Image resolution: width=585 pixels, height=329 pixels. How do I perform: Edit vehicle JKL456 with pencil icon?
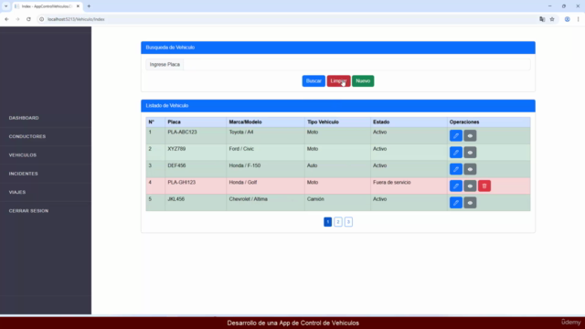[456, 203]
